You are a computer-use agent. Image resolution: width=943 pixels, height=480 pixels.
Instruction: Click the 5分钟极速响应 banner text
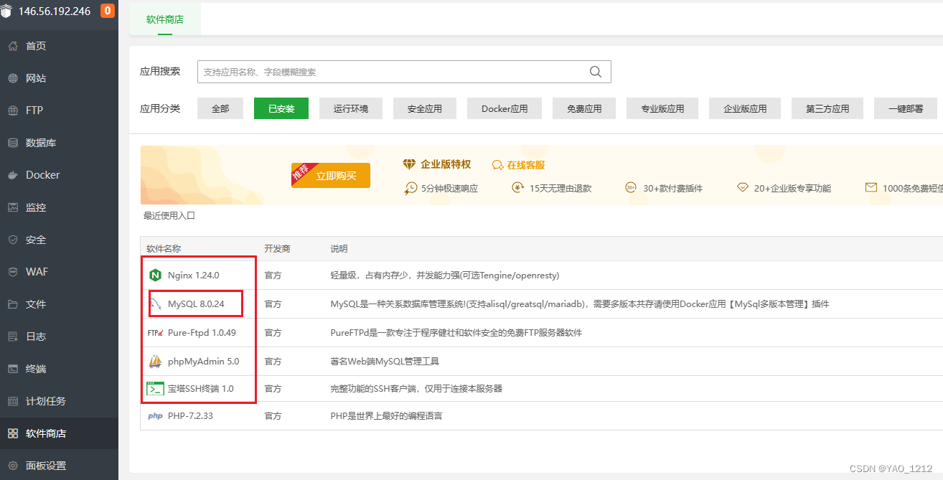click(x=450, y=188)
